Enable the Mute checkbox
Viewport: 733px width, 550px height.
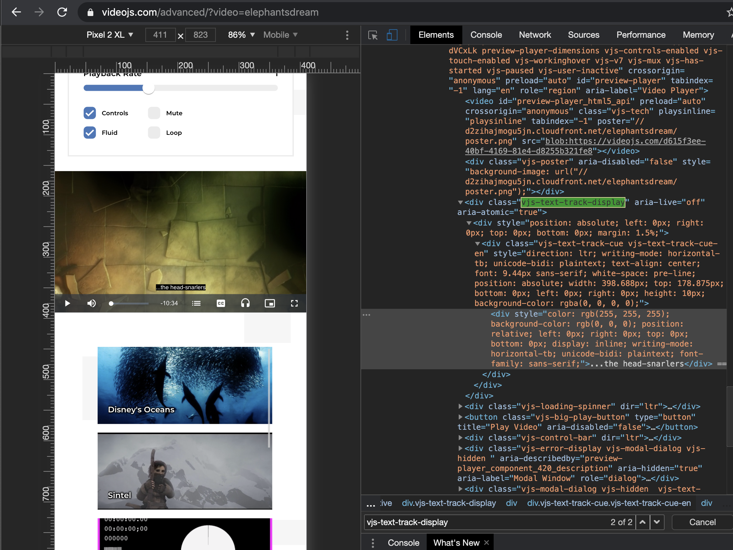pos(154,113)
